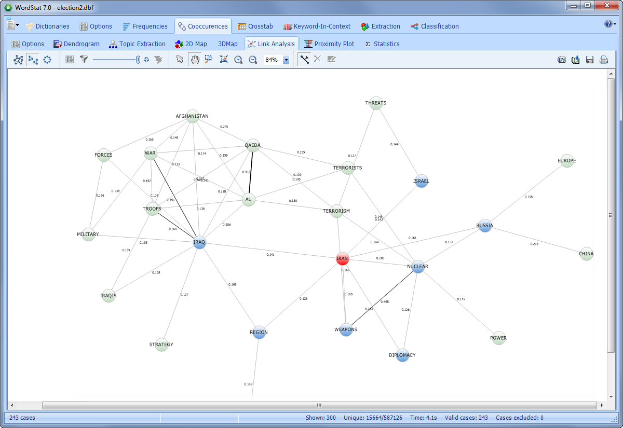Image resolution: width=623 pixels, height=428 pixels.
Task: Toggle the show link lines button
Action: 304,60
